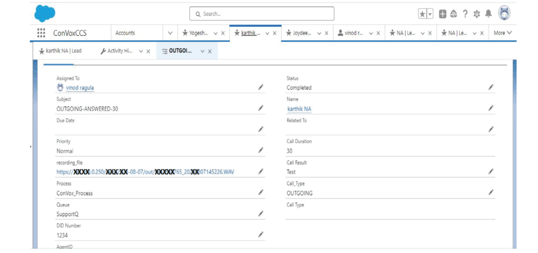Click the user profile avatar
Image resolution: width=538 pixels, height=253 pixels.
(504, 13)
